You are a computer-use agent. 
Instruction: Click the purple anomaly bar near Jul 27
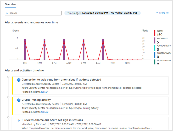tap(64, 49)
